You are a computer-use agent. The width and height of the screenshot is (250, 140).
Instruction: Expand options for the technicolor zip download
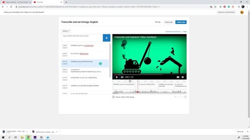pos(56,132)
